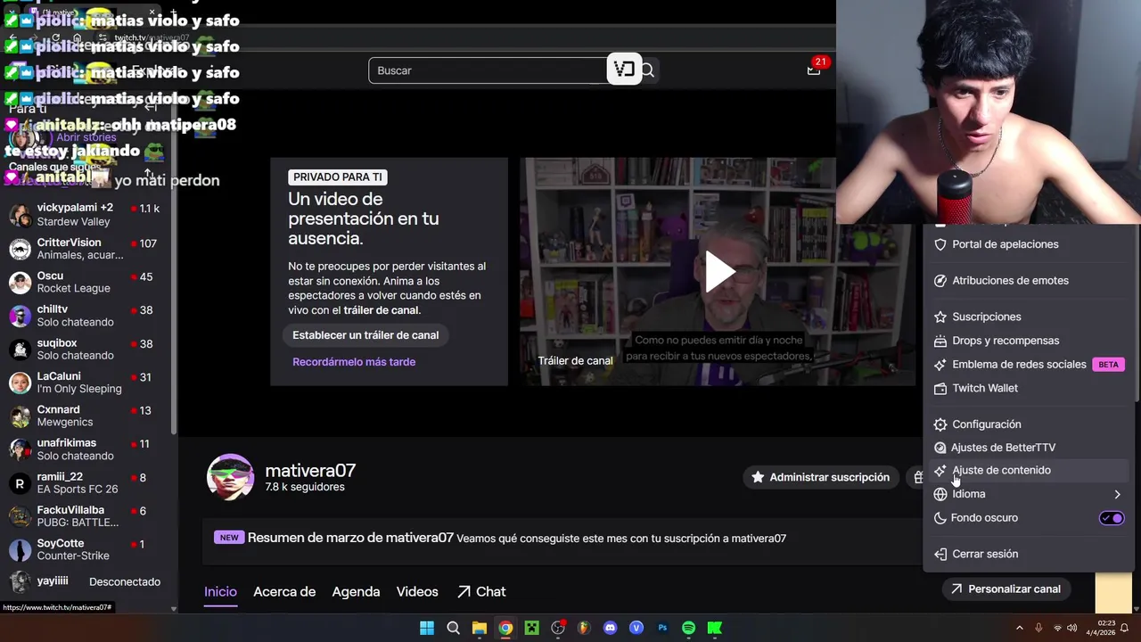Viewport: 1141px width, 642px height.
Task: Open Cxnnard Mewgenics channel
Action: pyautogui.click(x=86, y=416)
